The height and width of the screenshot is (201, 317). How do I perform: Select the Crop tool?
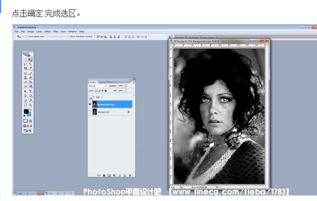click(25, 68)
